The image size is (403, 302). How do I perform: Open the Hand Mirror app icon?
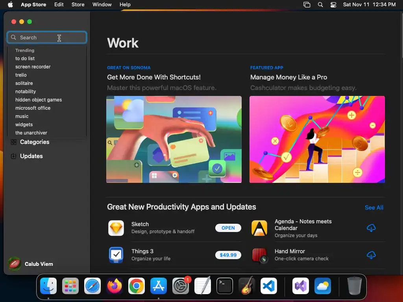tap(259, 255)
